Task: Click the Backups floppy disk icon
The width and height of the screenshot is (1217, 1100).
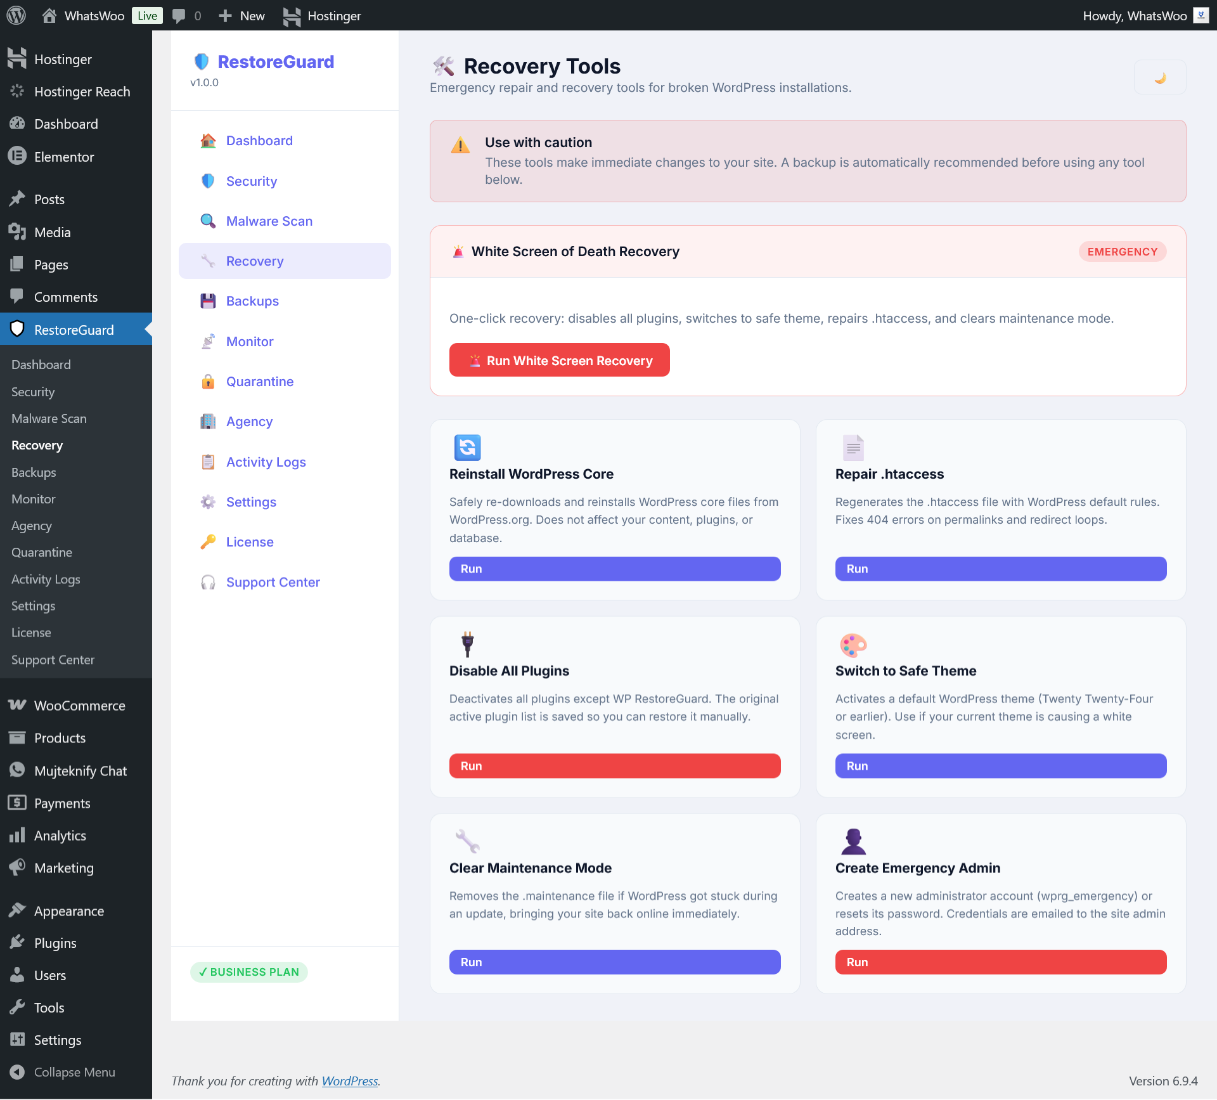Action: (x=208, y=301)
